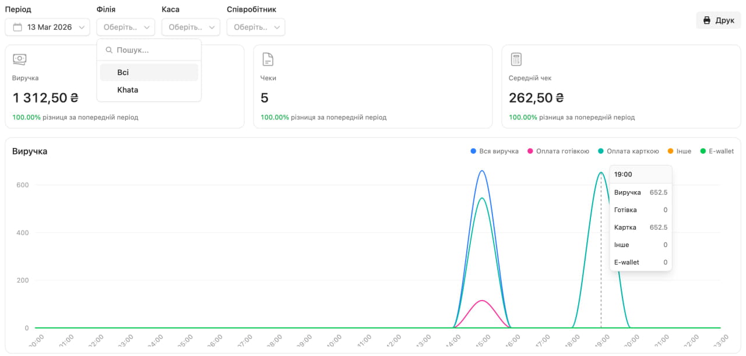Click the orange Інше legend color dot
Screen dimensions: 746x356
(670, 151)
